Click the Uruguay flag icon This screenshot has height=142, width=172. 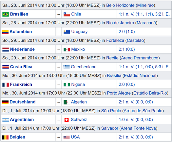click(x=67, y=32)
